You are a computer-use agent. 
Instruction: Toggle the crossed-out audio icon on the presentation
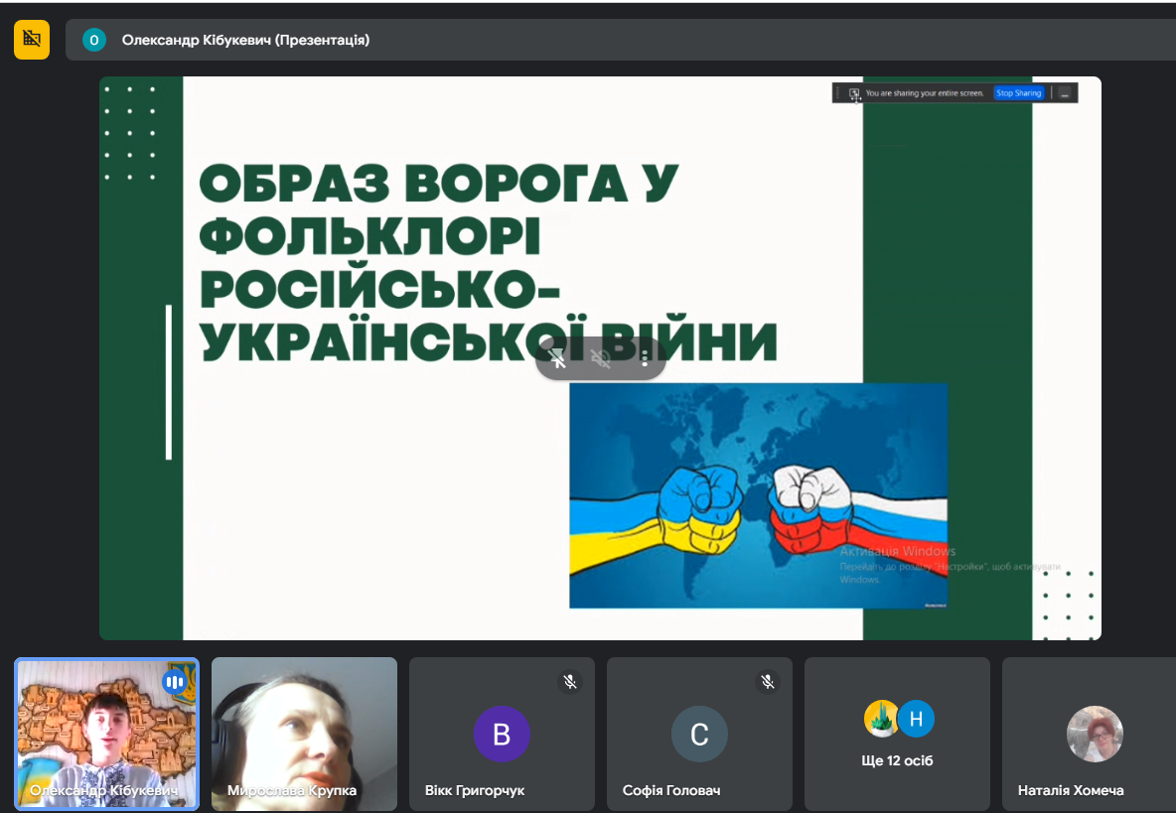click(x=601, y=358)
